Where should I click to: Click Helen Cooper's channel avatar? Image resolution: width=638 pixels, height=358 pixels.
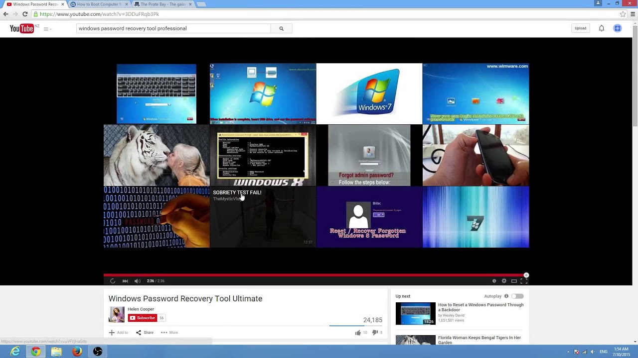pyautogui.click(x=117, y=314)
